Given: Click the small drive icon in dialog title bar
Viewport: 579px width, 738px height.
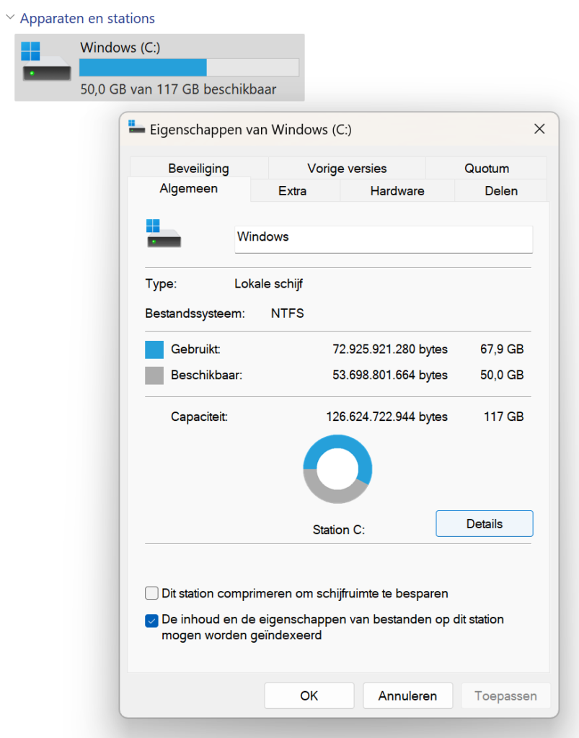Looking at the screenshot, I should tap(136, 128).
